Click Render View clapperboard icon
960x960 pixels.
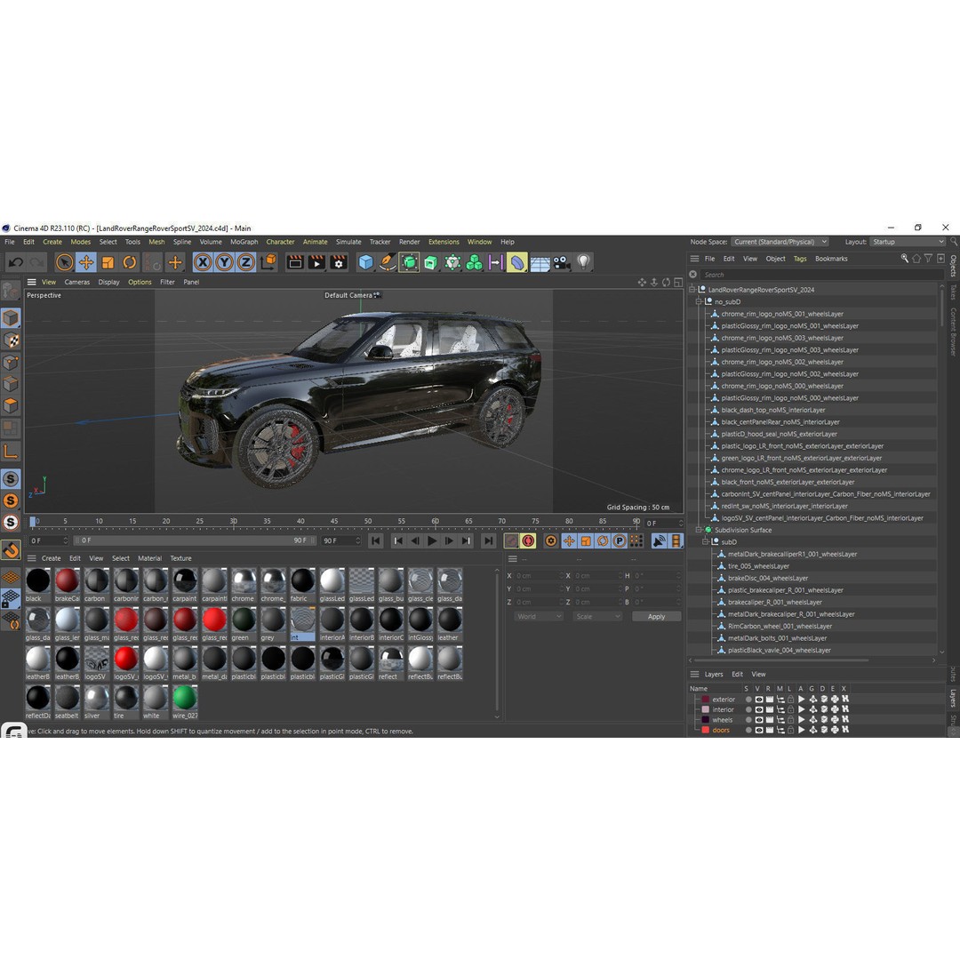click(x=295, y=262)
